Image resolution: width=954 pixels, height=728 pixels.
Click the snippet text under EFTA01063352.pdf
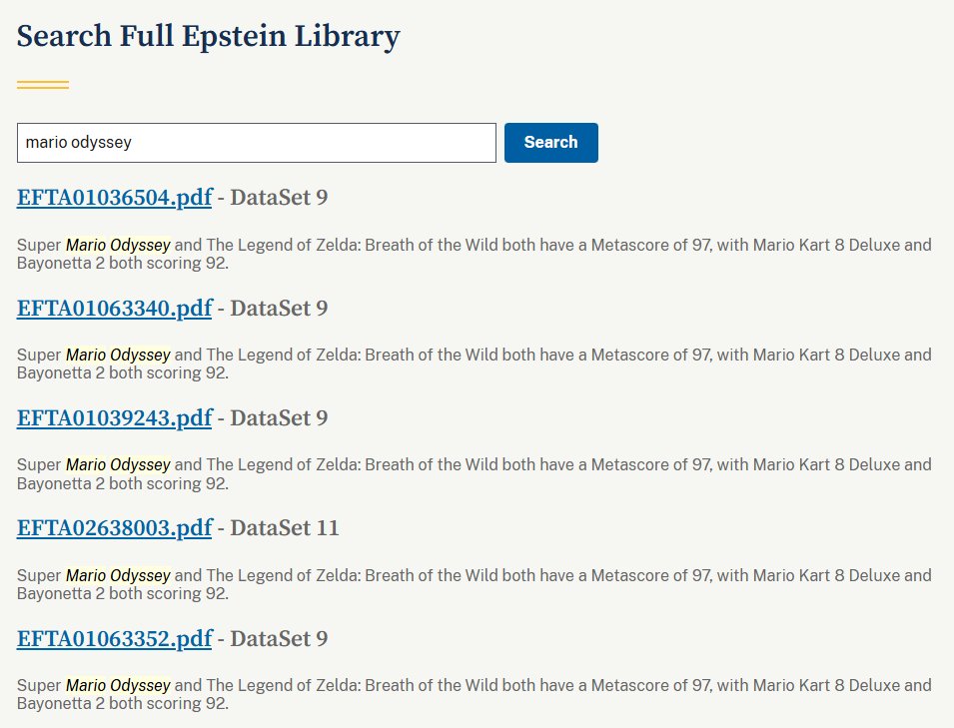click(474, 695)
